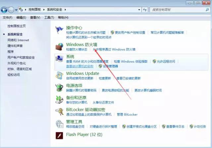Open the Windows Update heading
This screenshot has width=212, height=148.
pos(82,74)
